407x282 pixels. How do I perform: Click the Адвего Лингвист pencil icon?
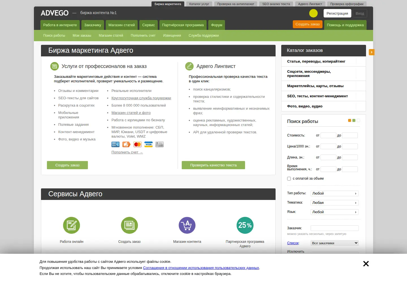click(189, 66)
